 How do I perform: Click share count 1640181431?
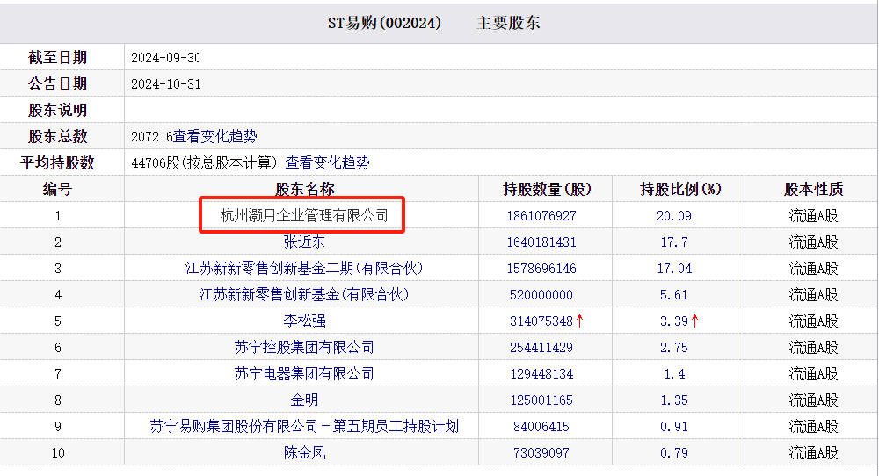[541, 242]
